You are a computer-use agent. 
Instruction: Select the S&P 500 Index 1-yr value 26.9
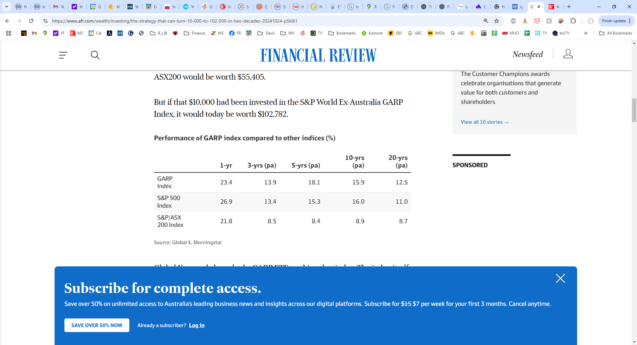(226, 202)
